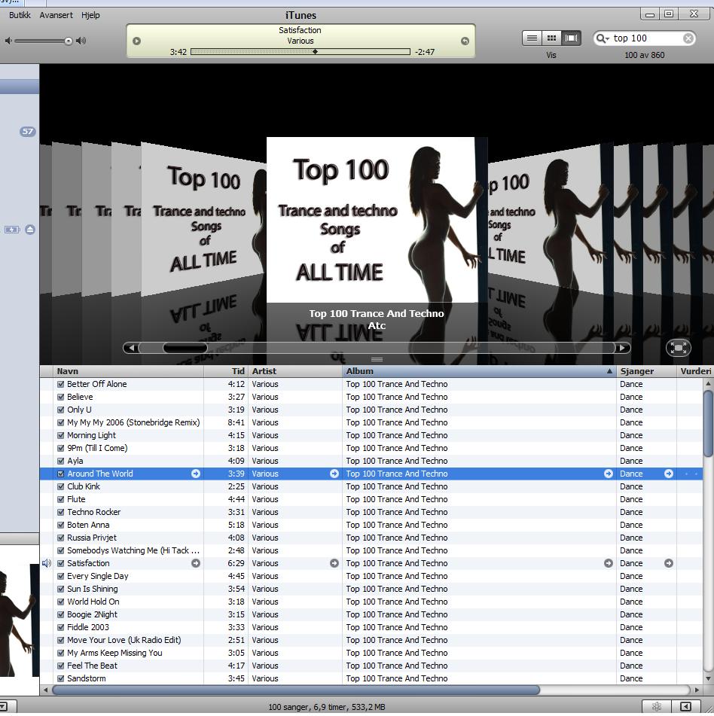Toggle the sidebar arrow button at the bottom right
The width and height of the screenshot is (714, 716).
tap(685, 706)
